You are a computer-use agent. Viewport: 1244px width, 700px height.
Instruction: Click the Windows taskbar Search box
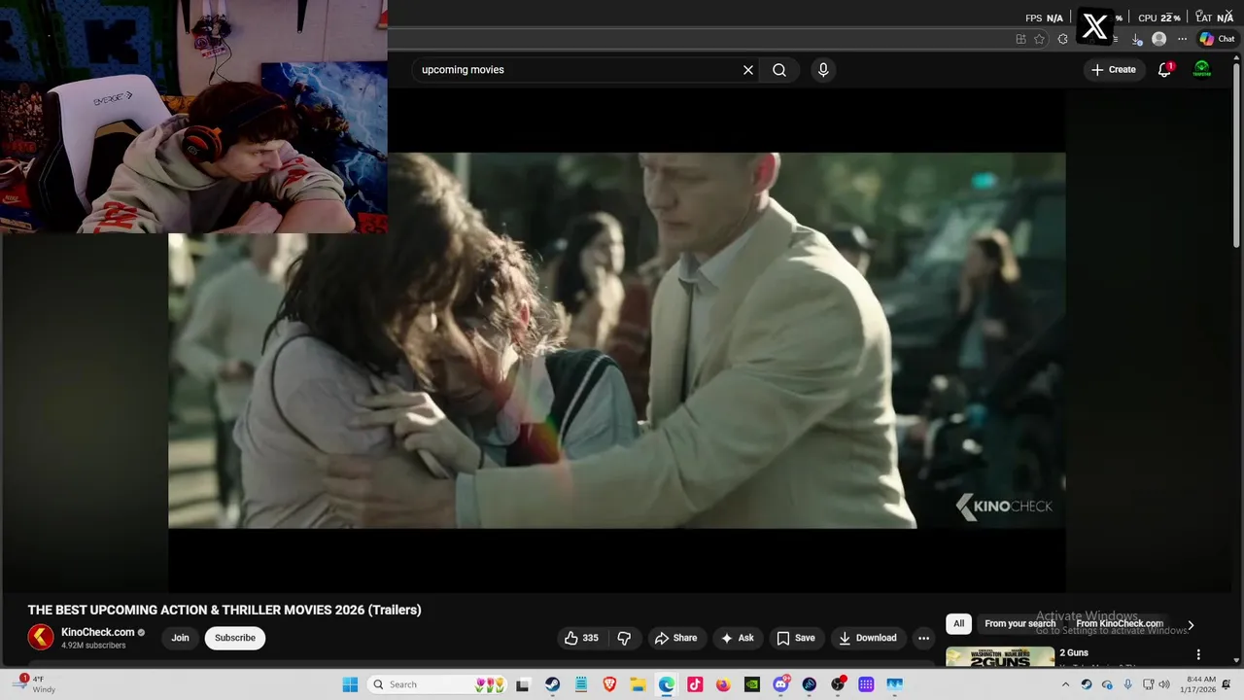(x=435, y=684)
